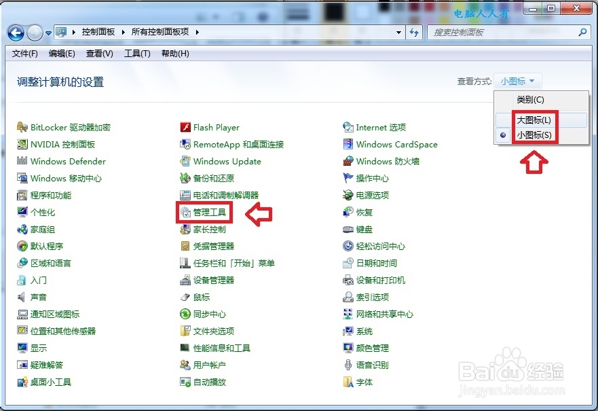Open the 查看(V) menu
Viewport: 598px width, 411px height.
[98, 54]
